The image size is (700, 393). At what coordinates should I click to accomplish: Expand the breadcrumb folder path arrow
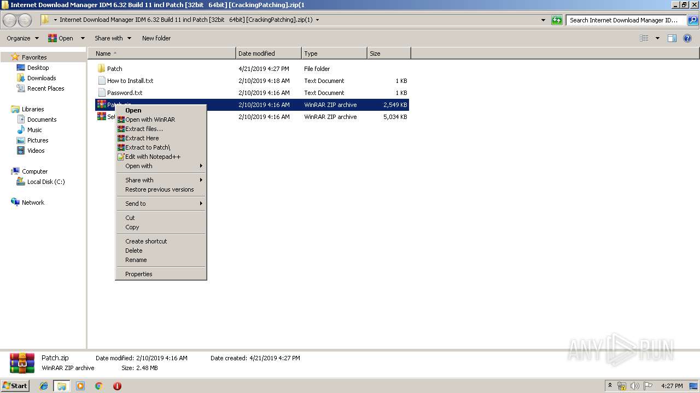(317, 20)
